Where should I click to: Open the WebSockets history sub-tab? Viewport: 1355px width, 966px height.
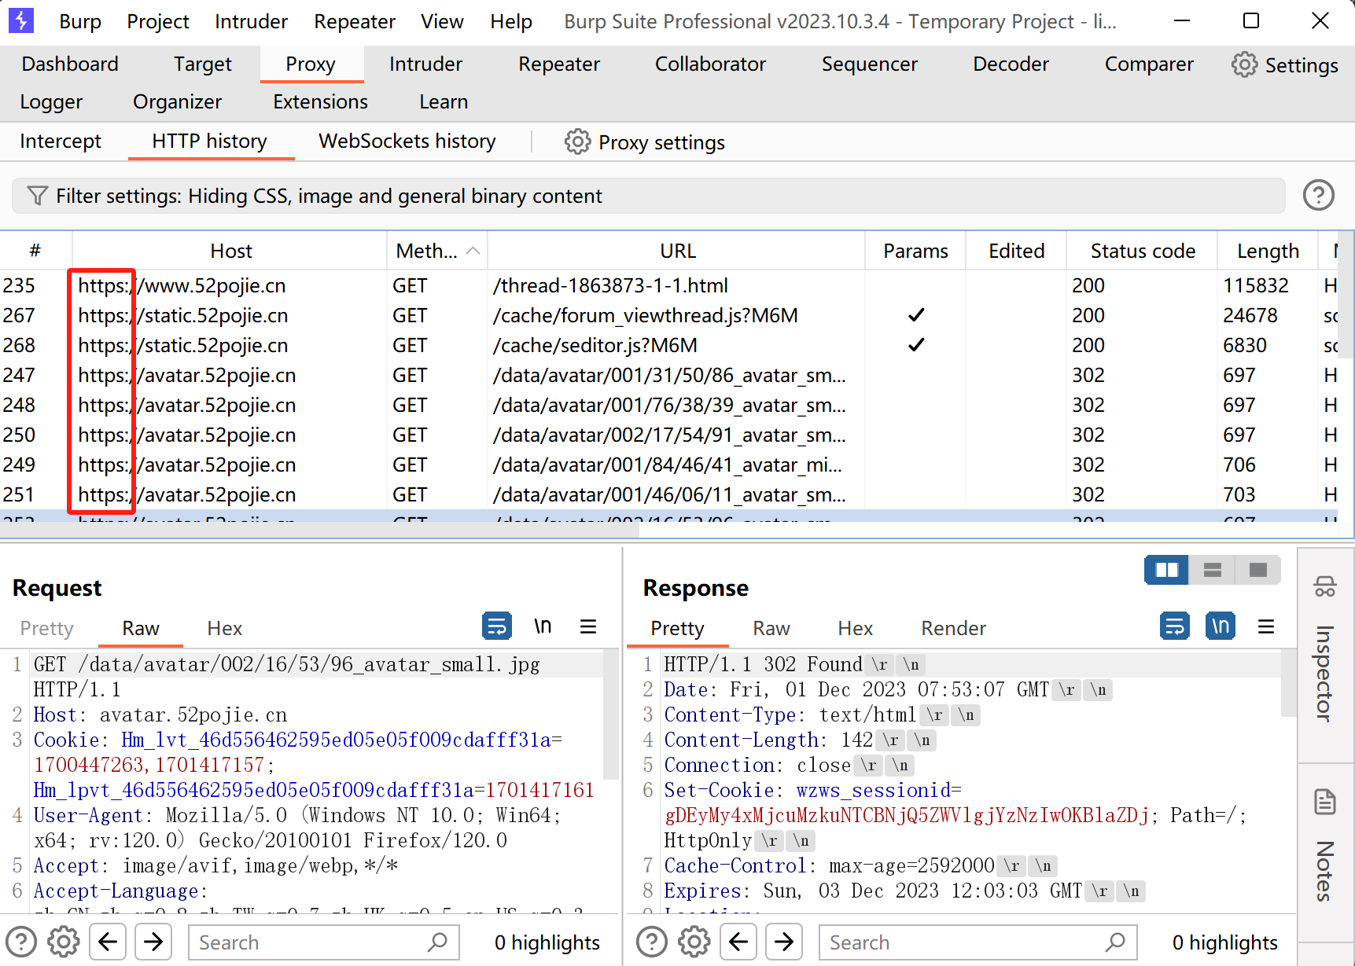pyautogui.click(x=407, y=141)
